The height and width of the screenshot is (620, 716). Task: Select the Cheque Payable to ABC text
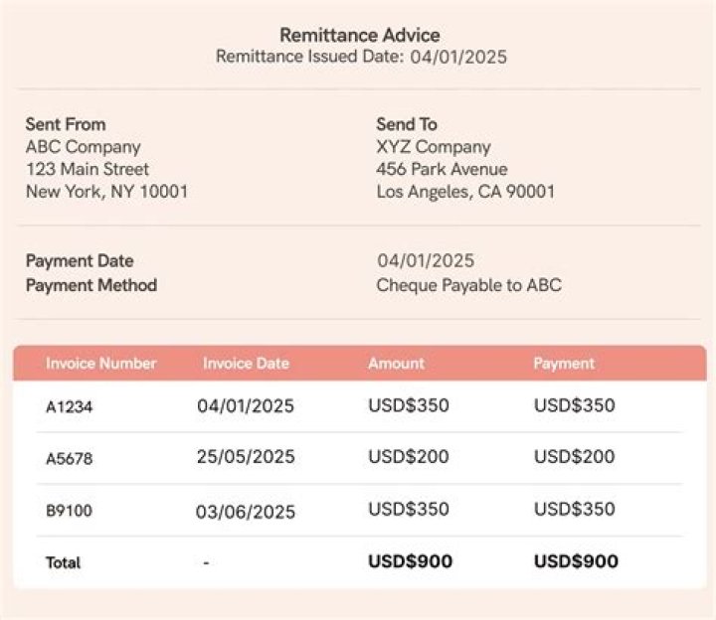tap(468, 285)
